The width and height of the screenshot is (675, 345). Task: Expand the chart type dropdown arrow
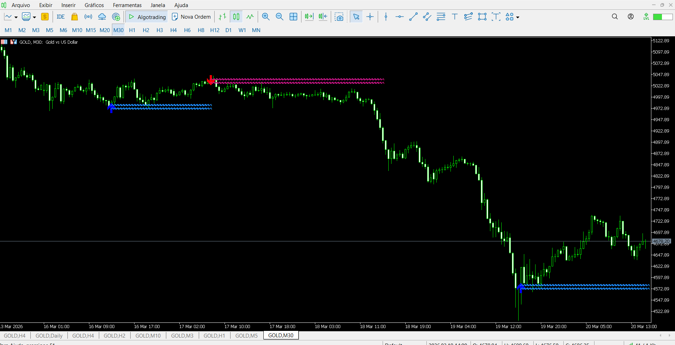pyautogui.click(x=16, y=17)
